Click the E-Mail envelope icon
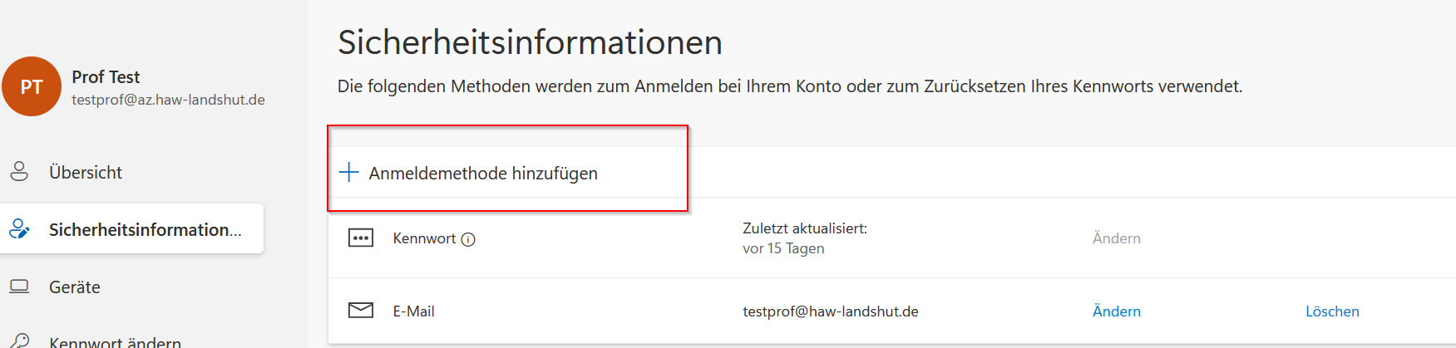 pyautogui.click(x=361, y=311)
